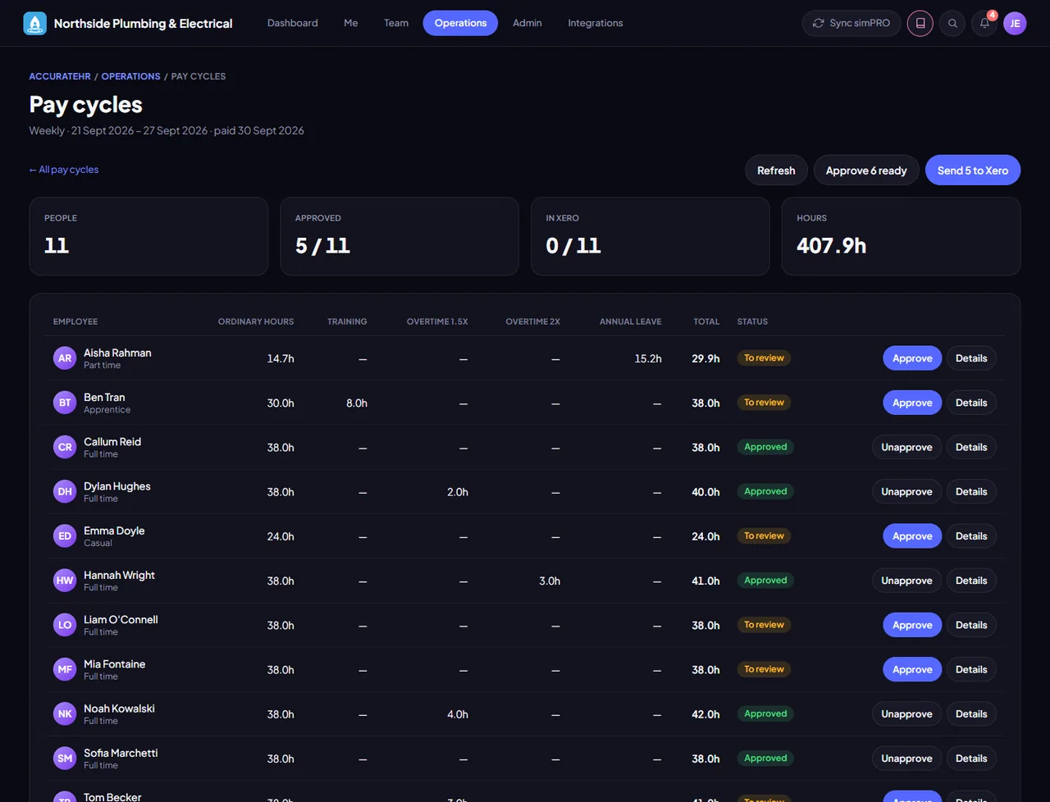The image size is (1050, 802).
Task: Open the Admin tab
Action: tap(527, 23)
